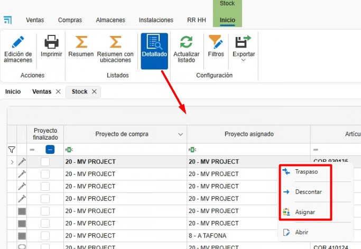The width and height of the screenshot is (361, 249).
Task: Switch to the Stock document tab
Action: pos(79,91)
